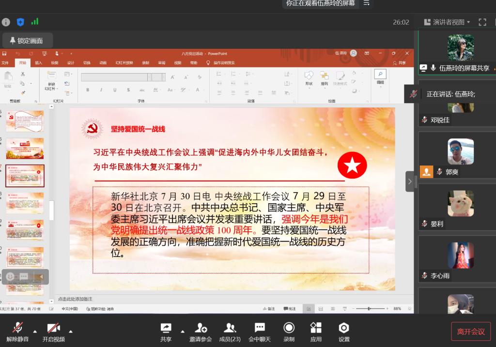This screenshot has height=347, width=496.
Task: Open the 应用 apps icon
Action: coord(316,332)
